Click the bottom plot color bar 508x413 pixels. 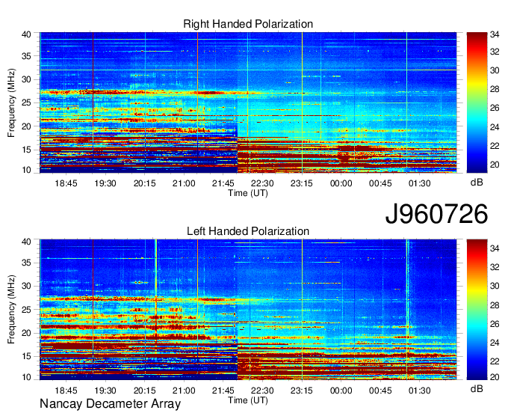[x=477, y=310]
